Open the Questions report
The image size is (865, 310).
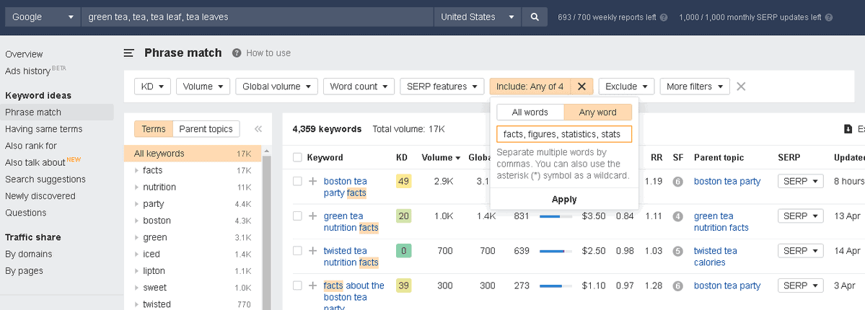pos(25,213)
